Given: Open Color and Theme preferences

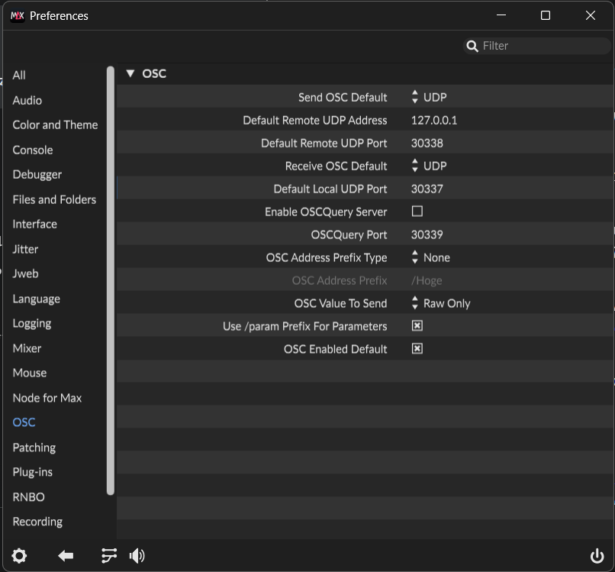Looking at the screenshot, I should point(55,124).
